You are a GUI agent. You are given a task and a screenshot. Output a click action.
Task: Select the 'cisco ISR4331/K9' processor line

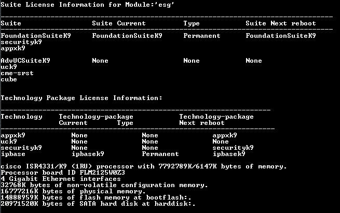[x=144, y=166]
